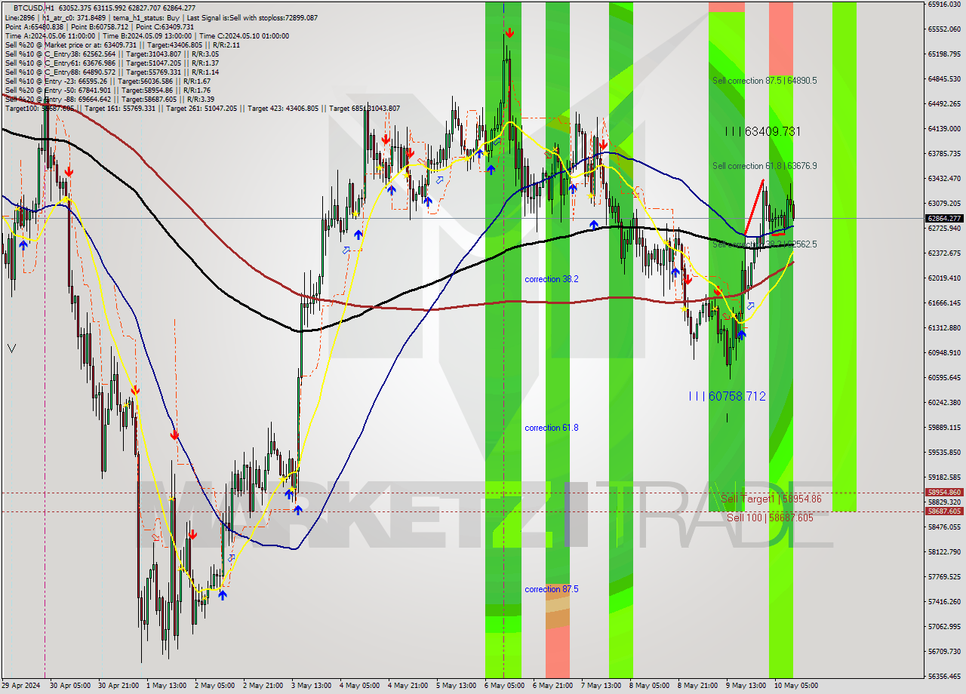Viewport: 966px width, 694px height.
Task: Click the '7 May 13:00' time axis label
Action: point(601,686)
